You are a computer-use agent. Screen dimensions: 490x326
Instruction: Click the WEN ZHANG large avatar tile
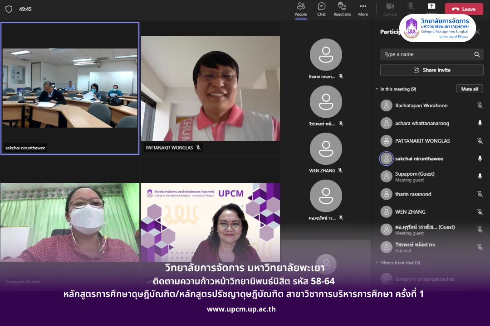[x=326, y=149]
